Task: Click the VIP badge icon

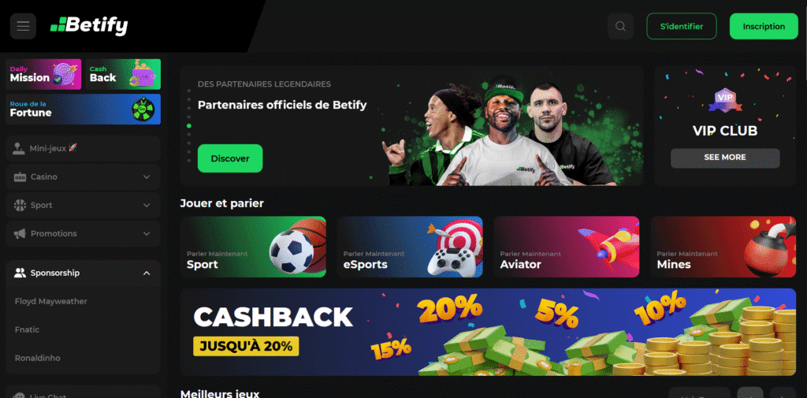Action: point(725,99)
